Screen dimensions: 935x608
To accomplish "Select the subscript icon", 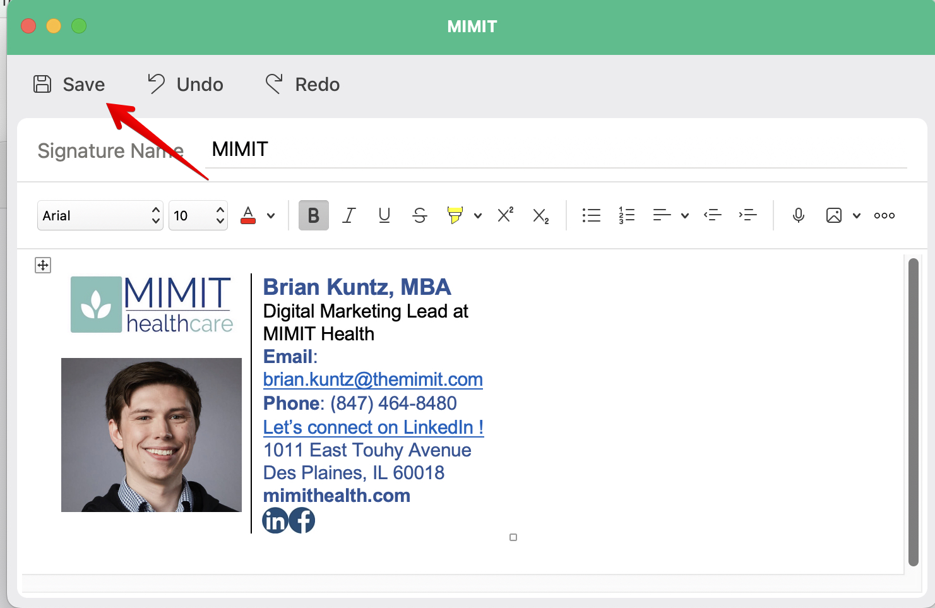I will 540,215.
